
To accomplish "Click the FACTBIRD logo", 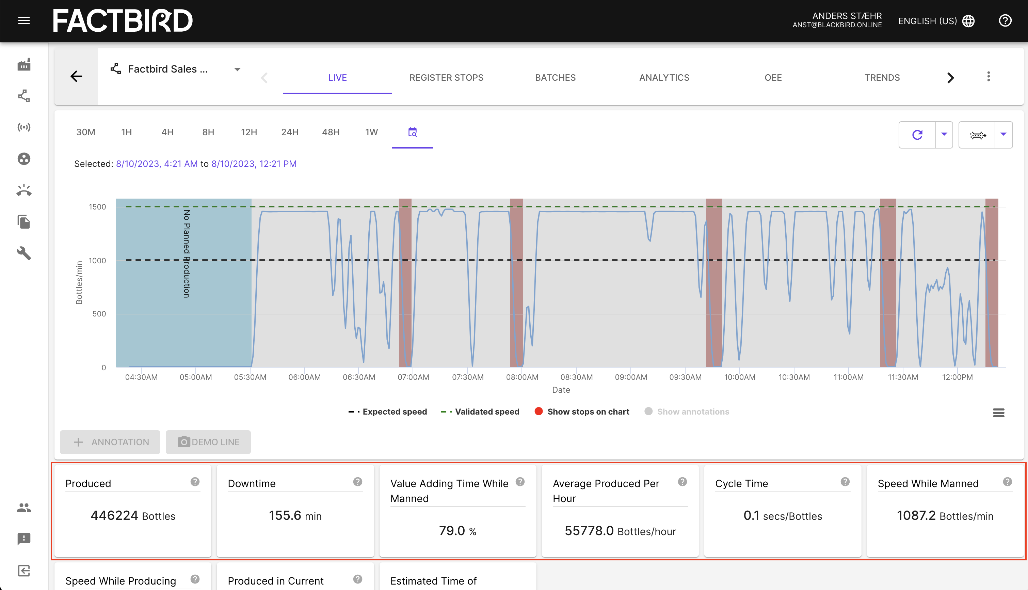I will point(123,21).
